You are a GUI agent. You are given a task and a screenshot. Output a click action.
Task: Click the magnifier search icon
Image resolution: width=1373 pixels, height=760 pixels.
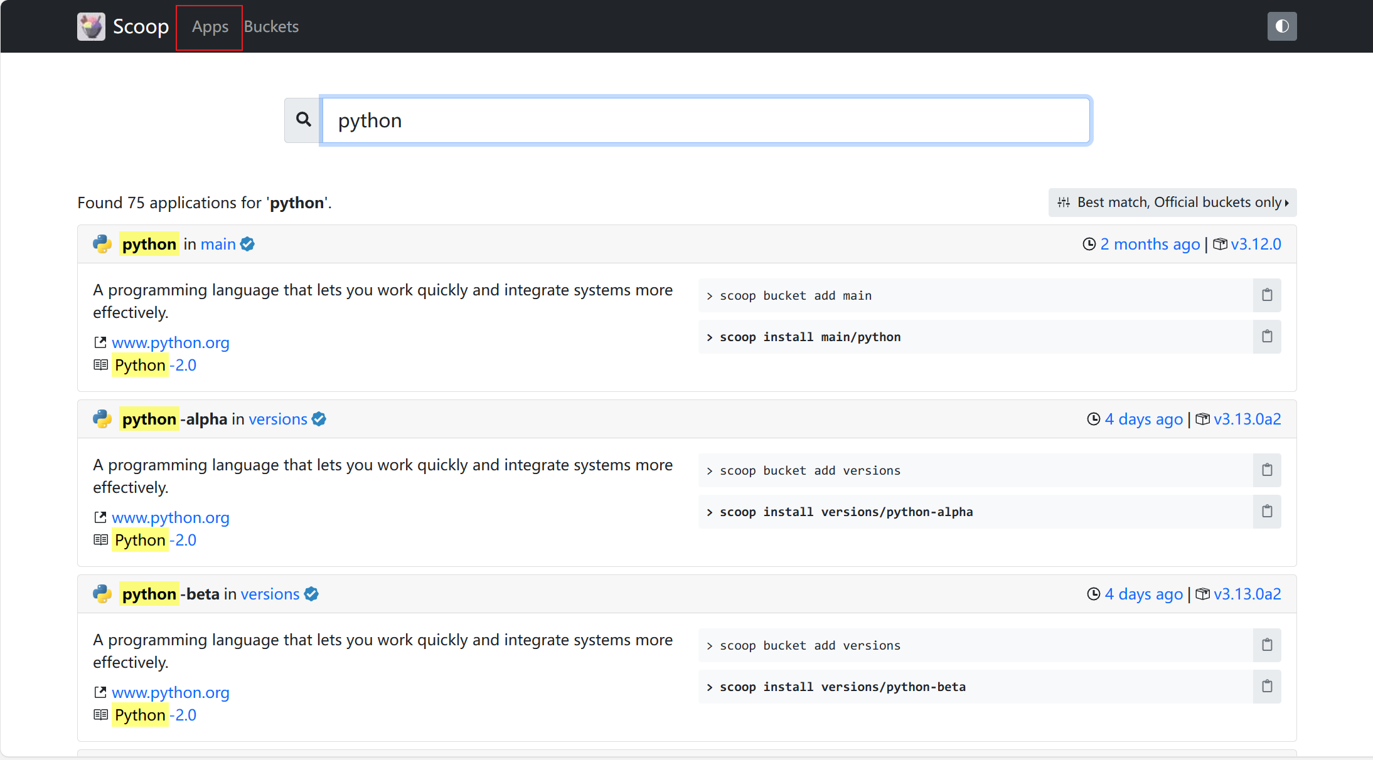[304, 120]
